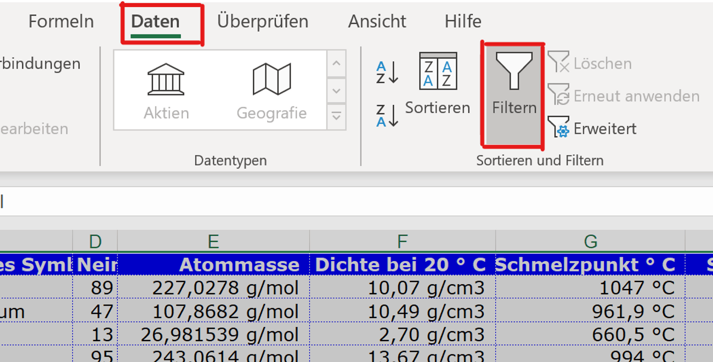Click the A-Z ascending sort icon

click(386, 71)
